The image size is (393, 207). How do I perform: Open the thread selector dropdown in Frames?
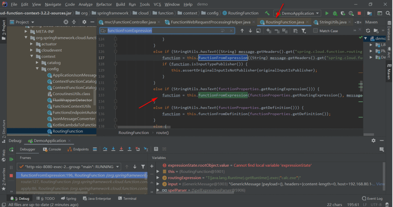tap(70, 167)
